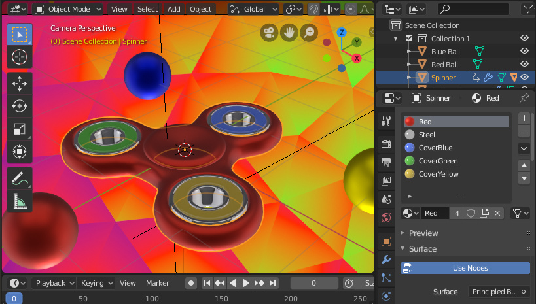Select the Annotate pencil tool

pos(20,178)
